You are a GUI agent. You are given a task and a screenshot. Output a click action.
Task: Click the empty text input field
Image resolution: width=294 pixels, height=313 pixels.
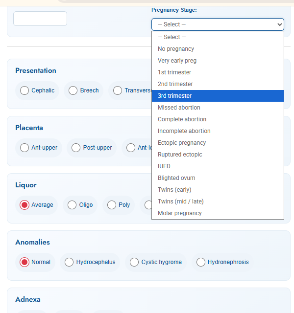coord(40,19)
